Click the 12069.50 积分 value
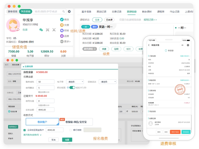 pos(47,51)
